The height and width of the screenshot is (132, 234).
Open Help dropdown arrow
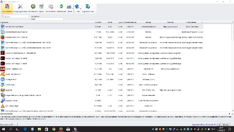click(x=80, y=9)
